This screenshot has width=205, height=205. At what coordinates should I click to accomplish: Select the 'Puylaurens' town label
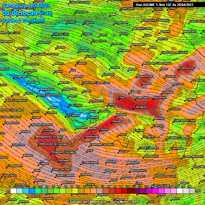[x=97, y=101]
